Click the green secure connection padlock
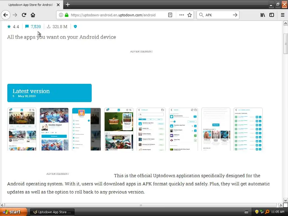288x216 pixels. [67, 15]
